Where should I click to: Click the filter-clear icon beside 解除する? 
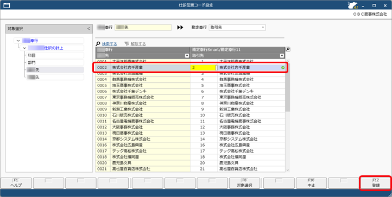[127, 44]
